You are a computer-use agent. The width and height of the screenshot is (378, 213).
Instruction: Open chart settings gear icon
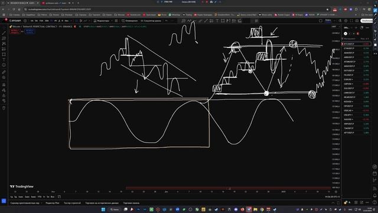pyautogui.click(x=346, y=21)
